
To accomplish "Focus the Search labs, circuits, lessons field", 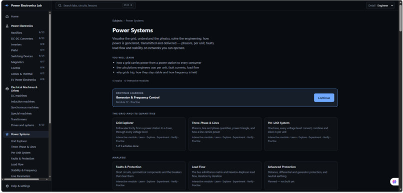I will (x=95, y=5).
